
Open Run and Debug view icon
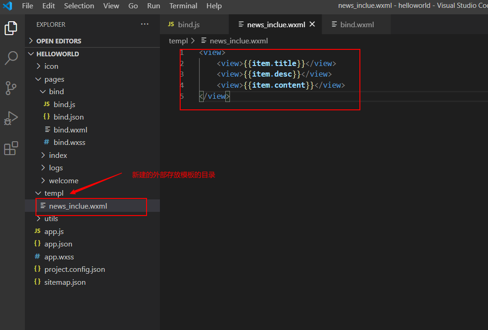tap(11, 118)
